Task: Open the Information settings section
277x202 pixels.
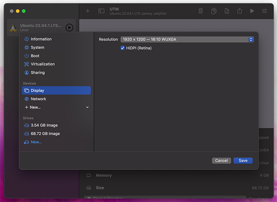Action: click(x=56, y=39)
